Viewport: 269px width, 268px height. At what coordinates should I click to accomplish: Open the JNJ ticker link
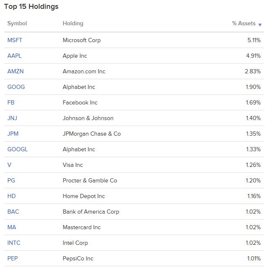[x=12, y=118]
